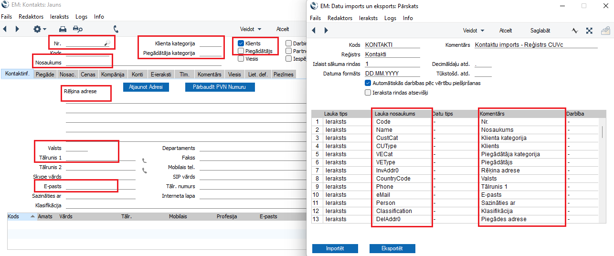Image resolution: width=614 pixels, height=256 pixels.
Task: Click the Importēt button
Action: pyautogui.click(x=335, y=248)
